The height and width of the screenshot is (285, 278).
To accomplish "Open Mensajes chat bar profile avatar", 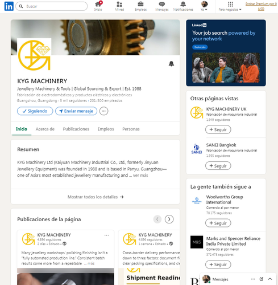I will [x=206, y=279].
